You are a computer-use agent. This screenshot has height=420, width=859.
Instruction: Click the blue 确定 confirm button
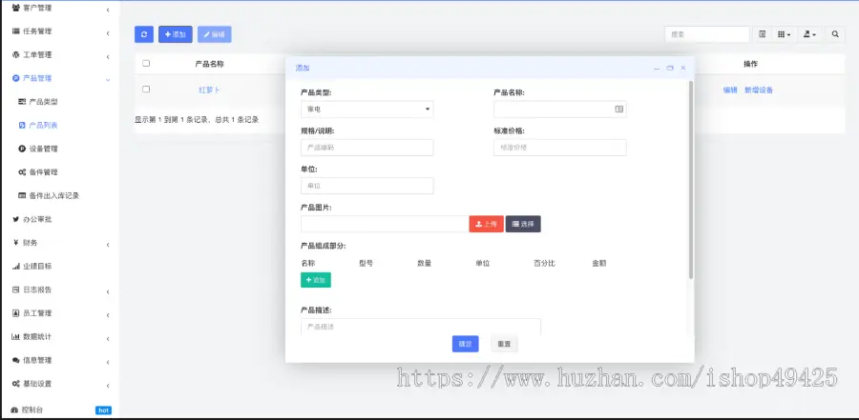click(x=465, y=344)
